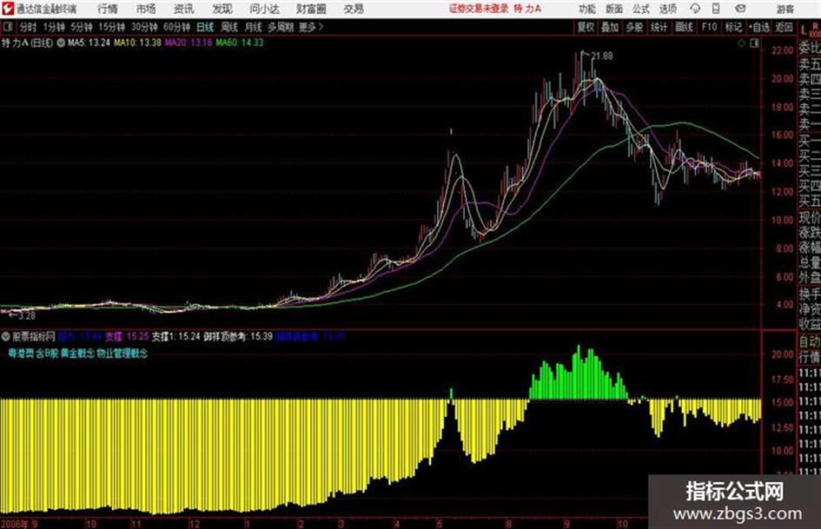Switch to the 分时 chart tab
821x529 pixels.
coord(29,27)
